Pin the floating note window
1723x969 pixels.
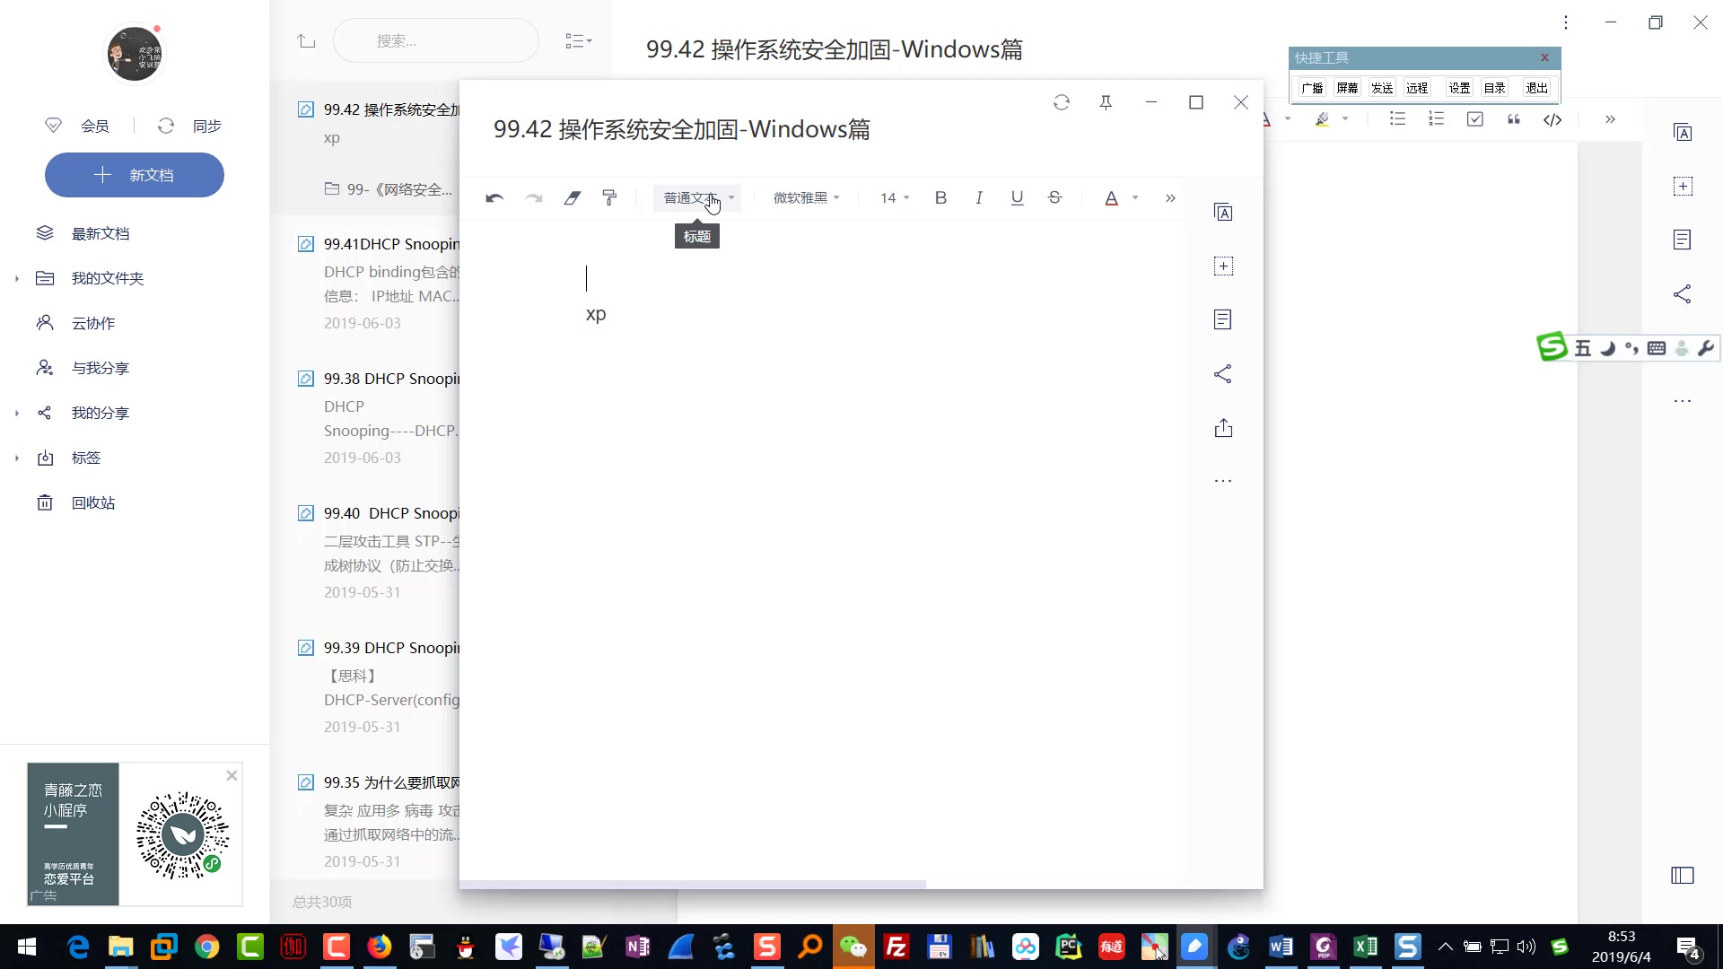[x=1106, y=102]
